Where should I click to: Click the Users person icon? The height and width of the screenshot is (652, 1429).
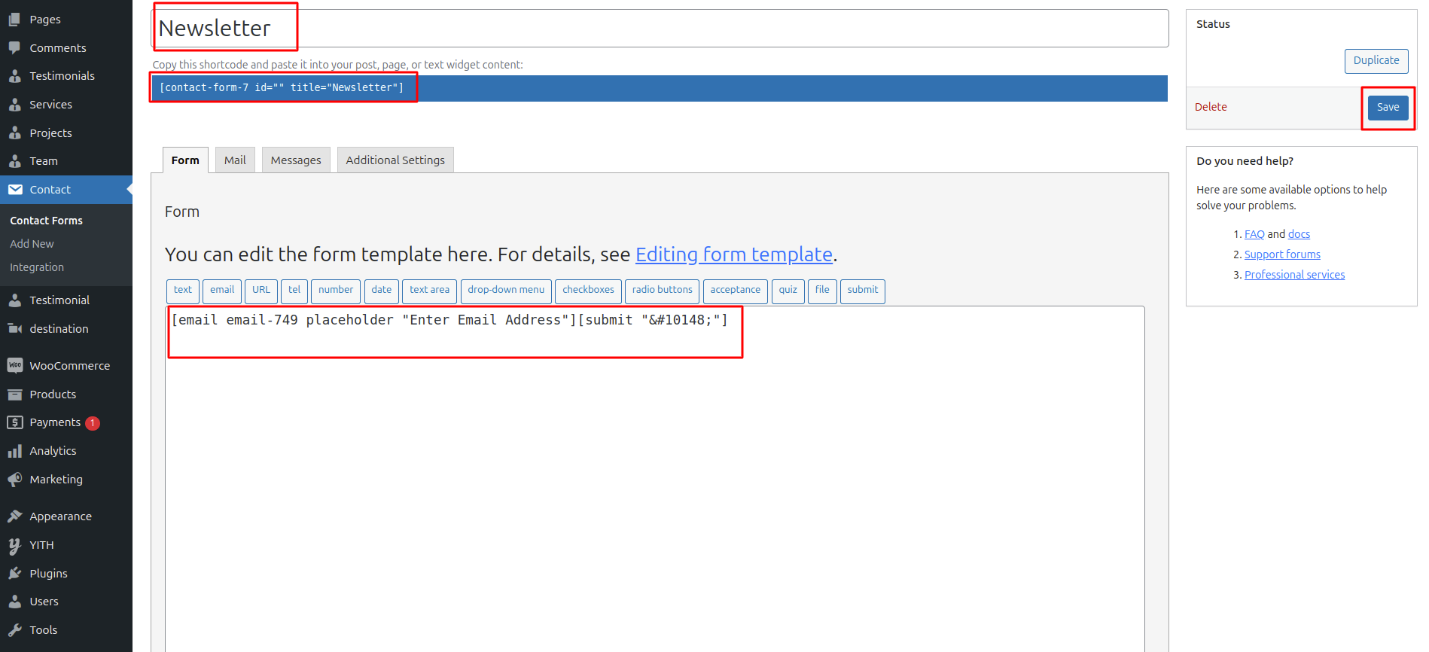14,602
